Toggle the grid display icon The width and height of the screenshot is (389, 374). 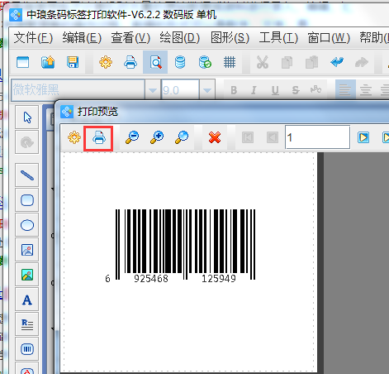[230, 62]
